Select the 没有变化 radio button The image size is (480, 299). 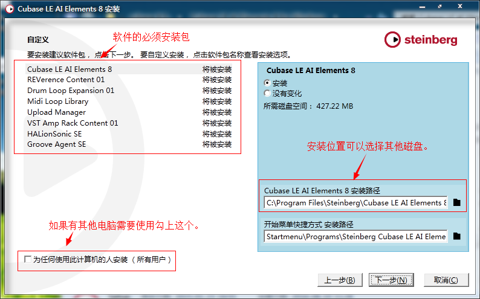point(267,93)
